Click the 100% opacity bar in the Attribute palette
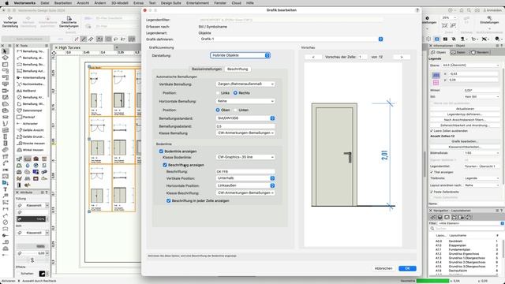 click(31, 219)
